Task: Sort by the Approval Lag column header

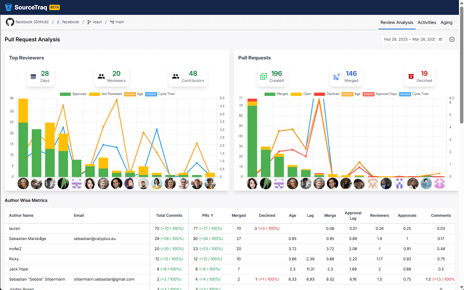Action: coord(353,216)
